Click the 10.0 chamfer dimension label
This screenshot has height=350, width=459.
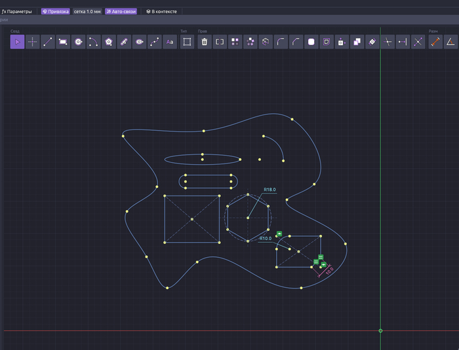[329, 271]
